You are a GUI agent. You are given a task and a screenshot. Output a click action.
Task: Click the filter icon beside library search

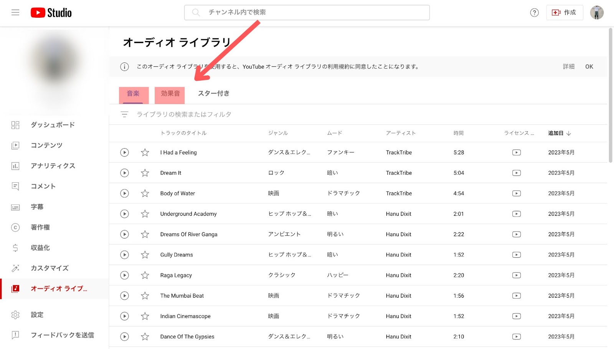tap(124, 114)
